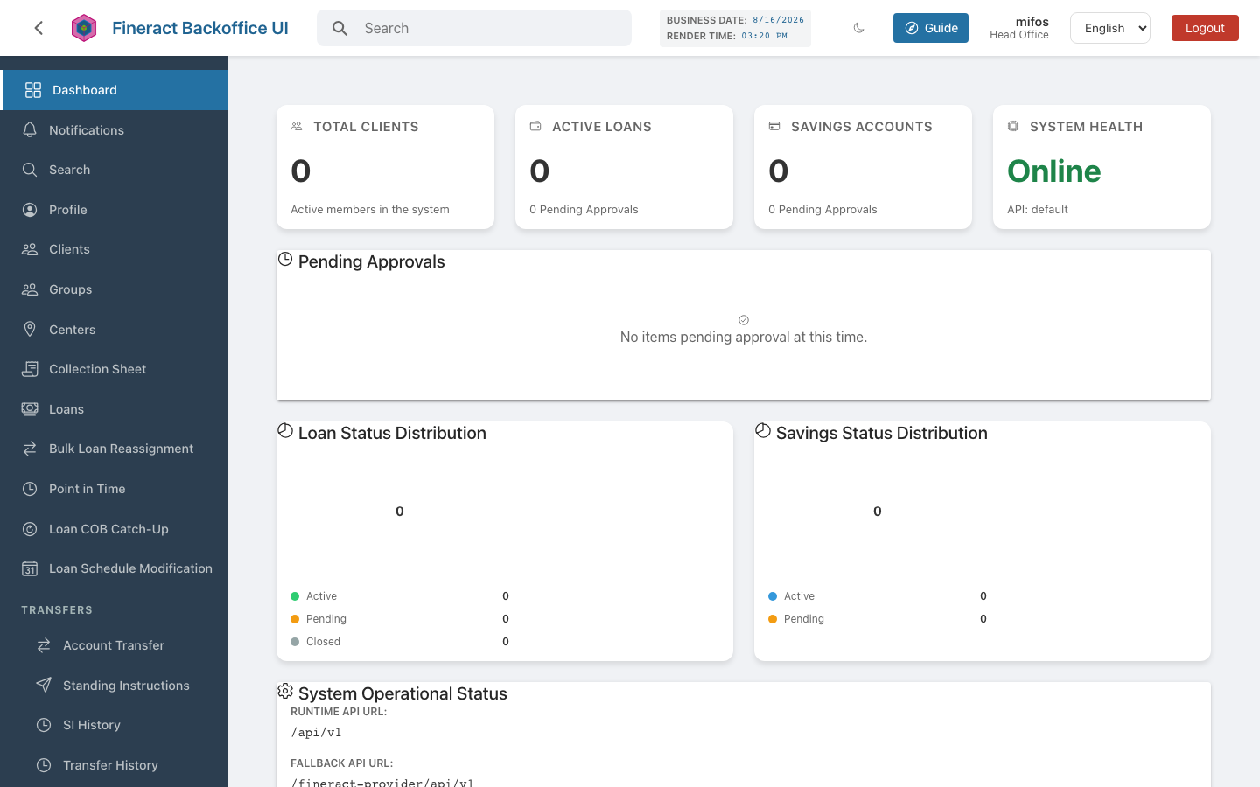Click the Fineract hexagon logo
1260x787 pixels.
83,28
